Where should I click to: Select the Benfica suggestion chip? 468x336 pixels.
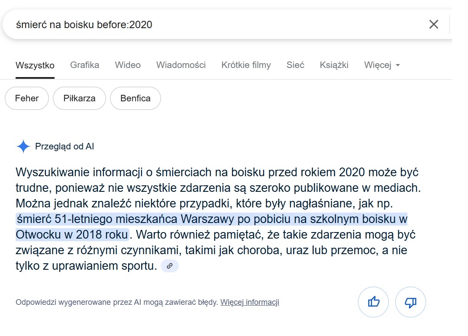136,98
